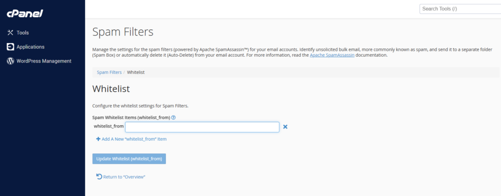Viewport: 501px width, 196px height.
Task: Click Add A New "whitelist_from" Item text
Action: pyautogui.click(x=134, y=139)
